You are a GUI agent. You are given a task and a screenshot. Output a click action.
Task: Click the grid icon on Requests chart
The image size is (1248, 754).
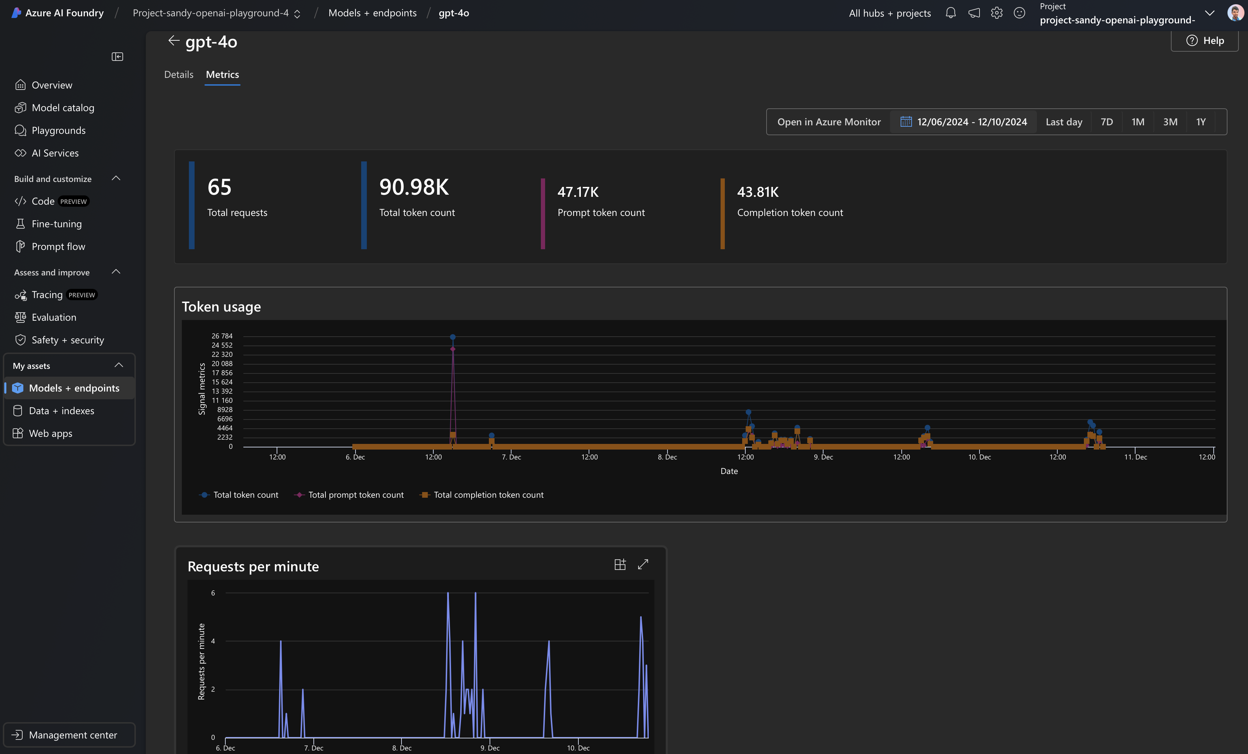point(620,565)
